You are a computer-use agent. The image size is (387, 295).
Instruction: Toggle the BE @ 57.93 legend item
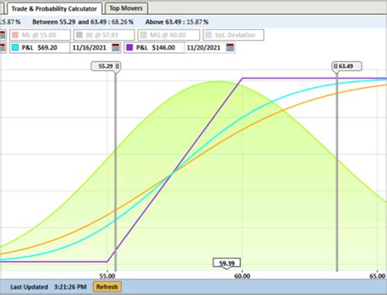pos(104,35)
